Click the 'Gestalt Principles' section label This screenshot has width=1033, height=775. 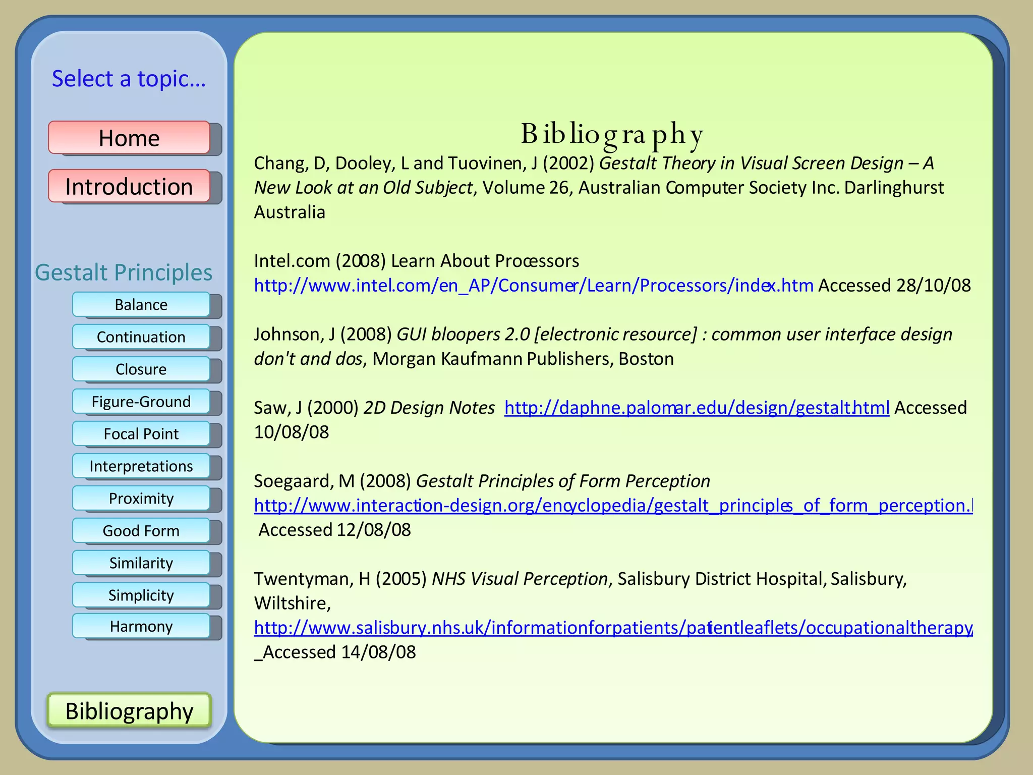(124, 272)
